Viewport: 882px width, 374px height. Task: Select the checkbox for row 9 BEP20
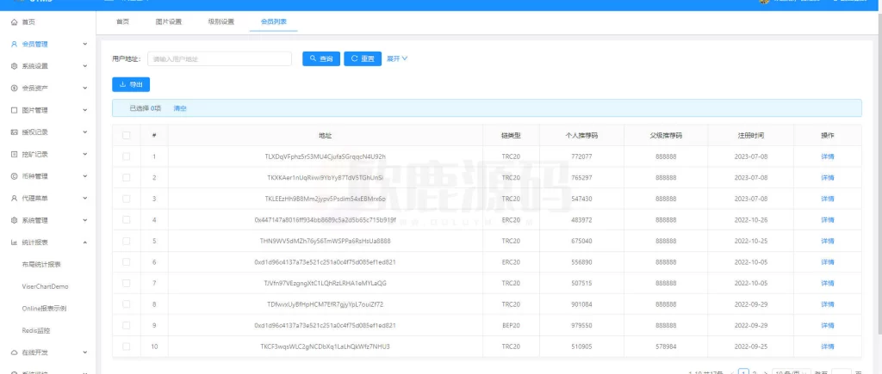[126, 325]
